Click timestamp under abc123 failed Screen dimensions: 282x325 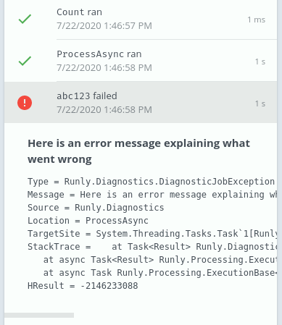pos(104,109)
